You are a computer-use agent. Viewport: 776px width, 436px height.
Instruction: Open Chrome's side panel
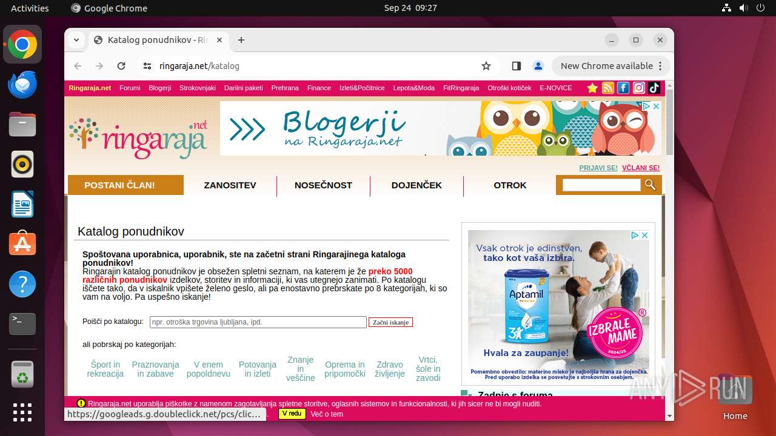[x=517, y=66]
